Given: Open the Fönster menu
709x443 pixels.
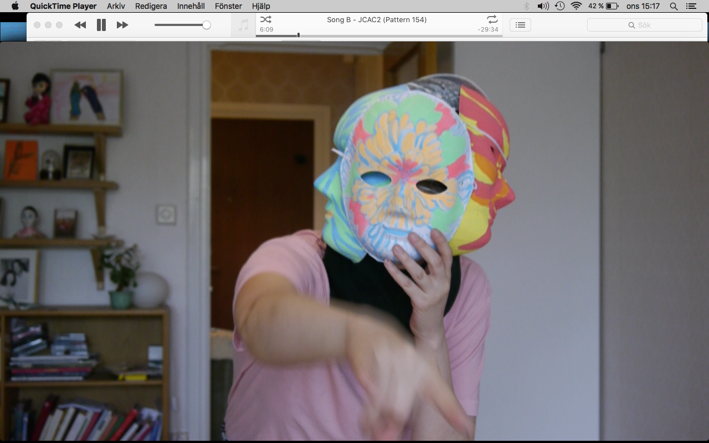Looking at the screenshot, I should 228,6.
